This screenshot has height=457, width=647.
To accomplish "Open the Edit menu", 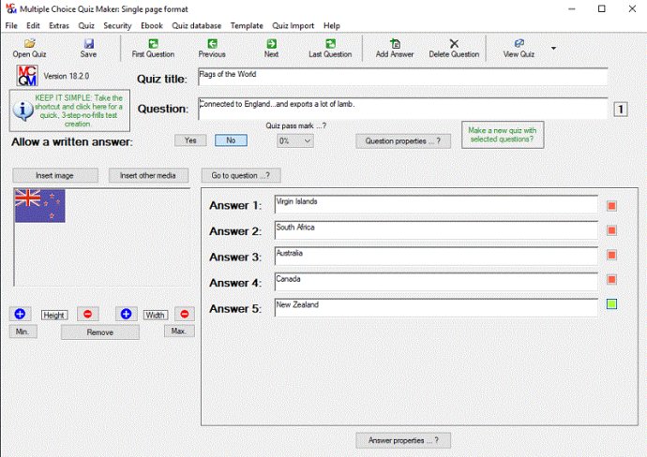I will 33,25.
